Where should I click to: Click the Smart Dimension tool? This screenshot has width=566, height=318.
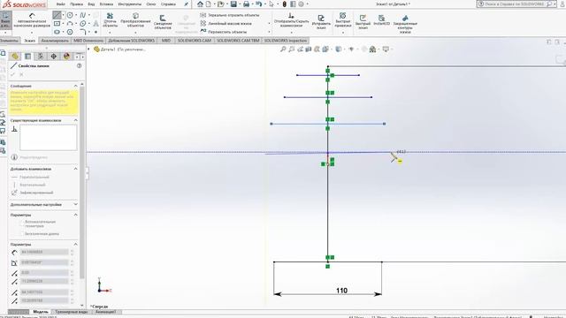click(x=32, y=20)
